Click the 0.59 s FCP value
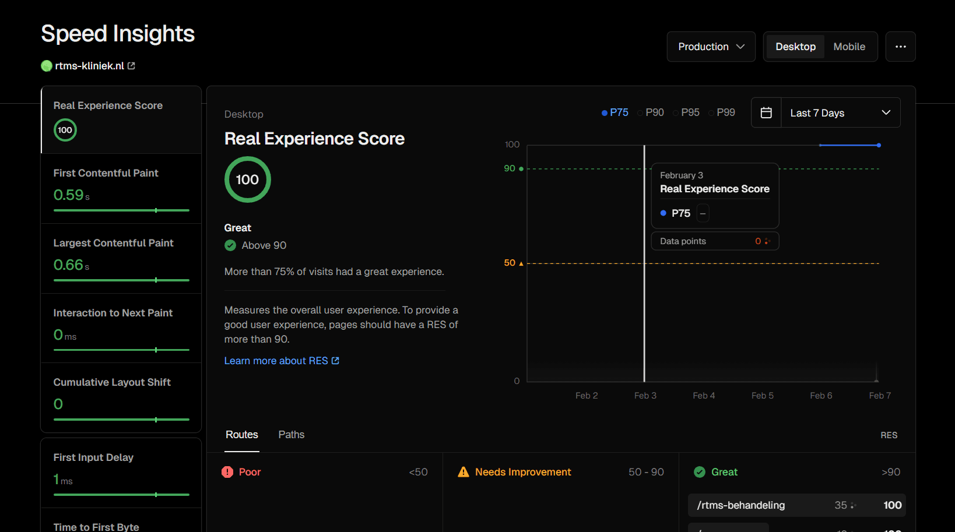This screenshot has height=532, width=955. pos(71,195)
